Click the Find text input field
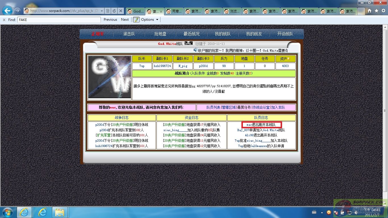This screenshot has height=218, width=388. tap(59, 20)
